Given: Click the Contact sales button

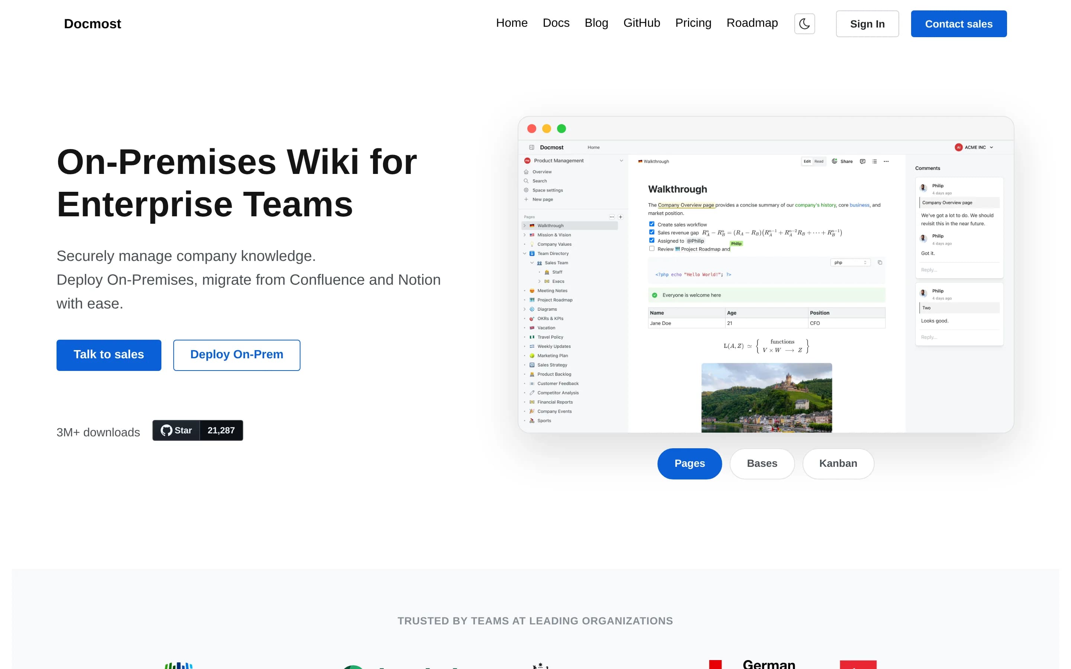Looking at the screenshot, I should [959, 24].
